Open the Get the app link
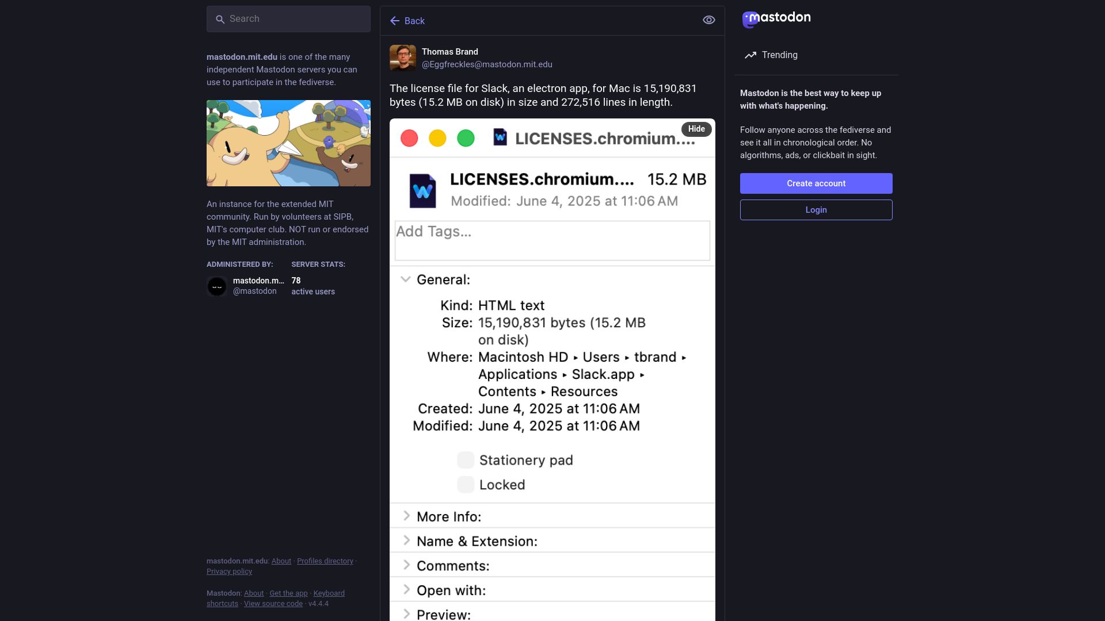Image resolution: width=1105 pixels, height=621 pixels. 288,593
